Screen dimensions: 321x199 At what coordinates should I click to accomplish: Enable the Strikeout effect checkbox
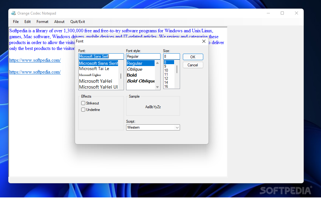pos(83,103)
